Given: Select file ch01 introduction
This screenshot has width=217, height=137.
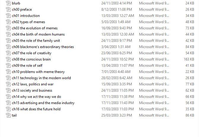Looking at the screenshot, I should click(25, 16).
